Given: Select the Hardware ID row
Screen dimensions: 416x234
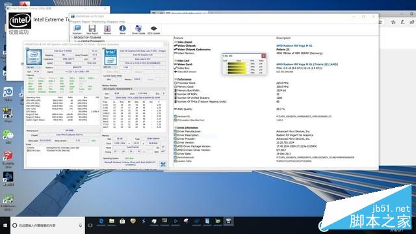Looking at the screenshot, I should pyautogui.click(x=276, y=116).
